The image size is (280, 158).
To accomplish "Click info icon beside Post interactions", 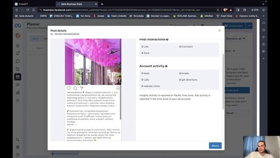I will point(167,39).
